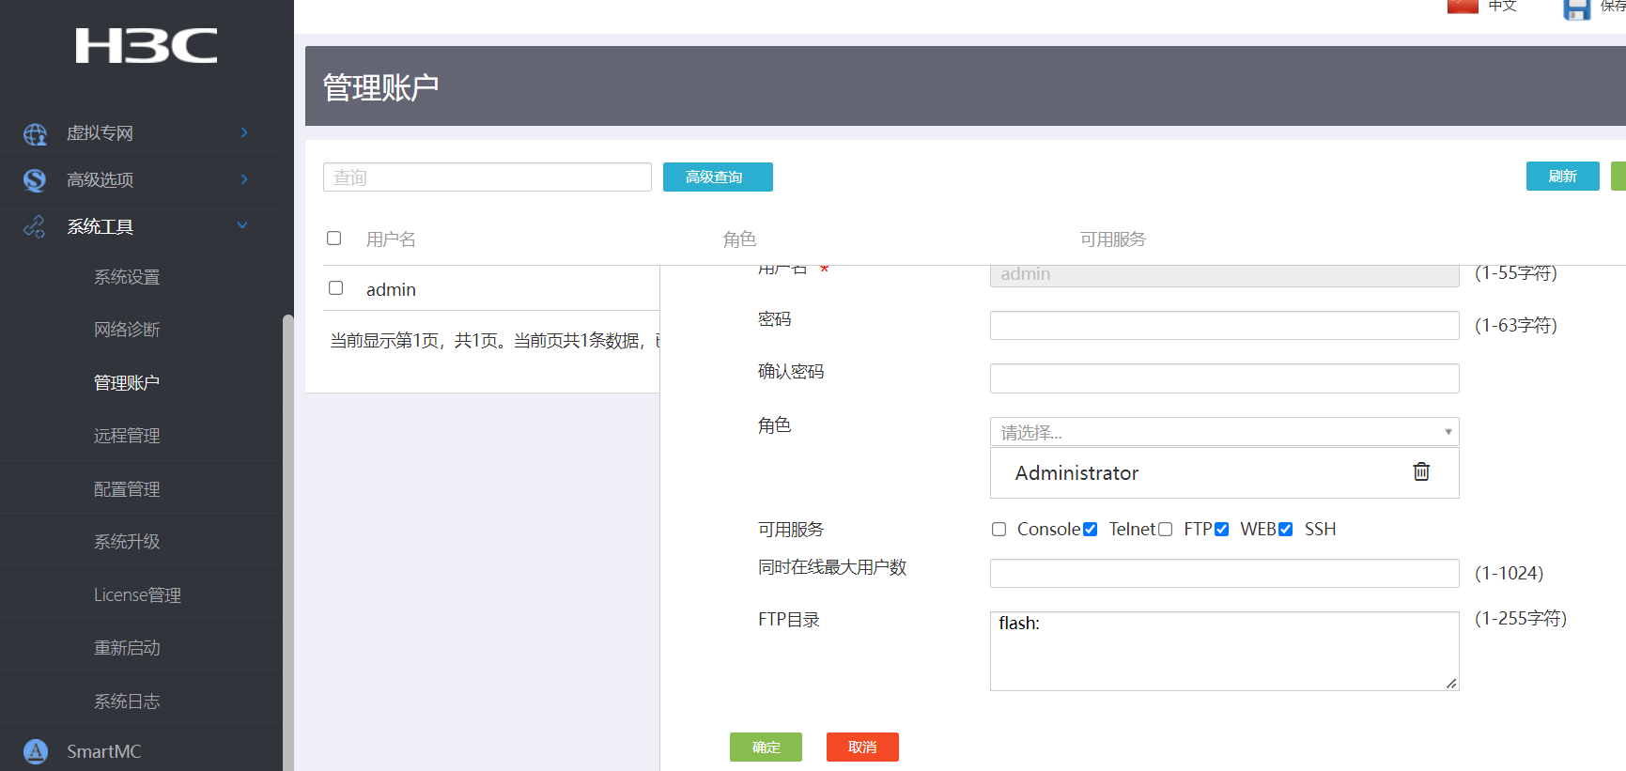Viewport: 1626px width, 771px height.
Task: Click the floppy disk save icon
Action: (x=1576, y=8)
